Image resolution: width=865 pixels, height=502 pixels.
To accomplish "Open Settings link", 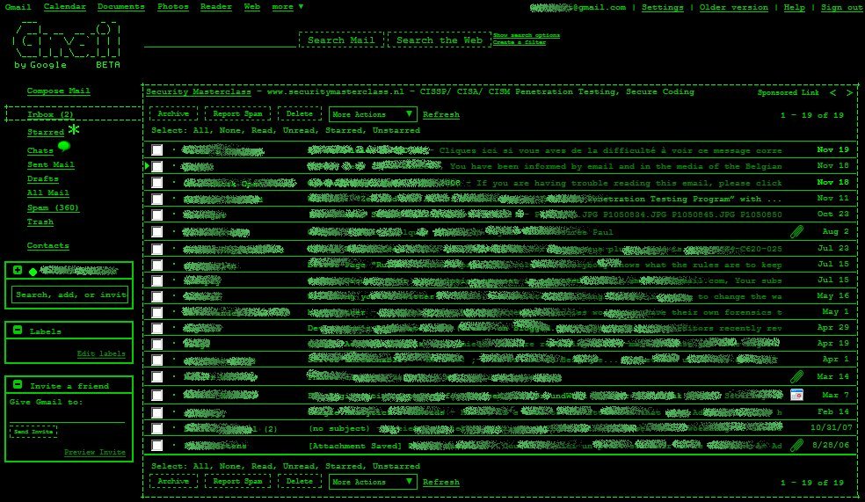I will click(x=663, y=7).
